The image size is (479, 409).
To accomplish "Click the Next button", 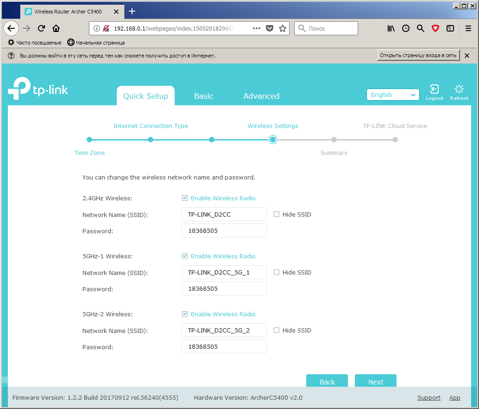I will [376, 381].
